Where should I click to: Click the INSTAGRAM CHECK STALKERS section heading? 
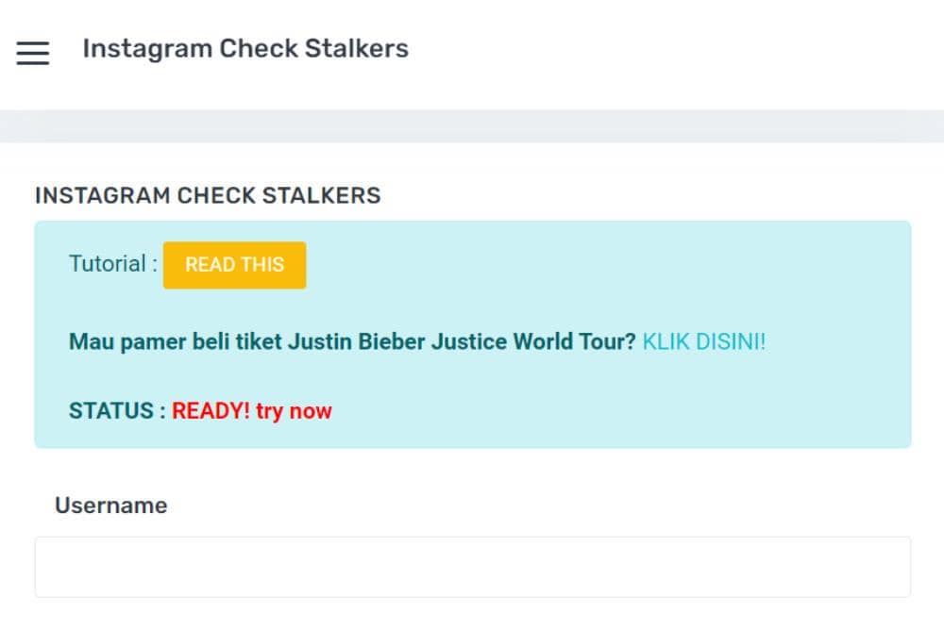click(x=208, y=196)
